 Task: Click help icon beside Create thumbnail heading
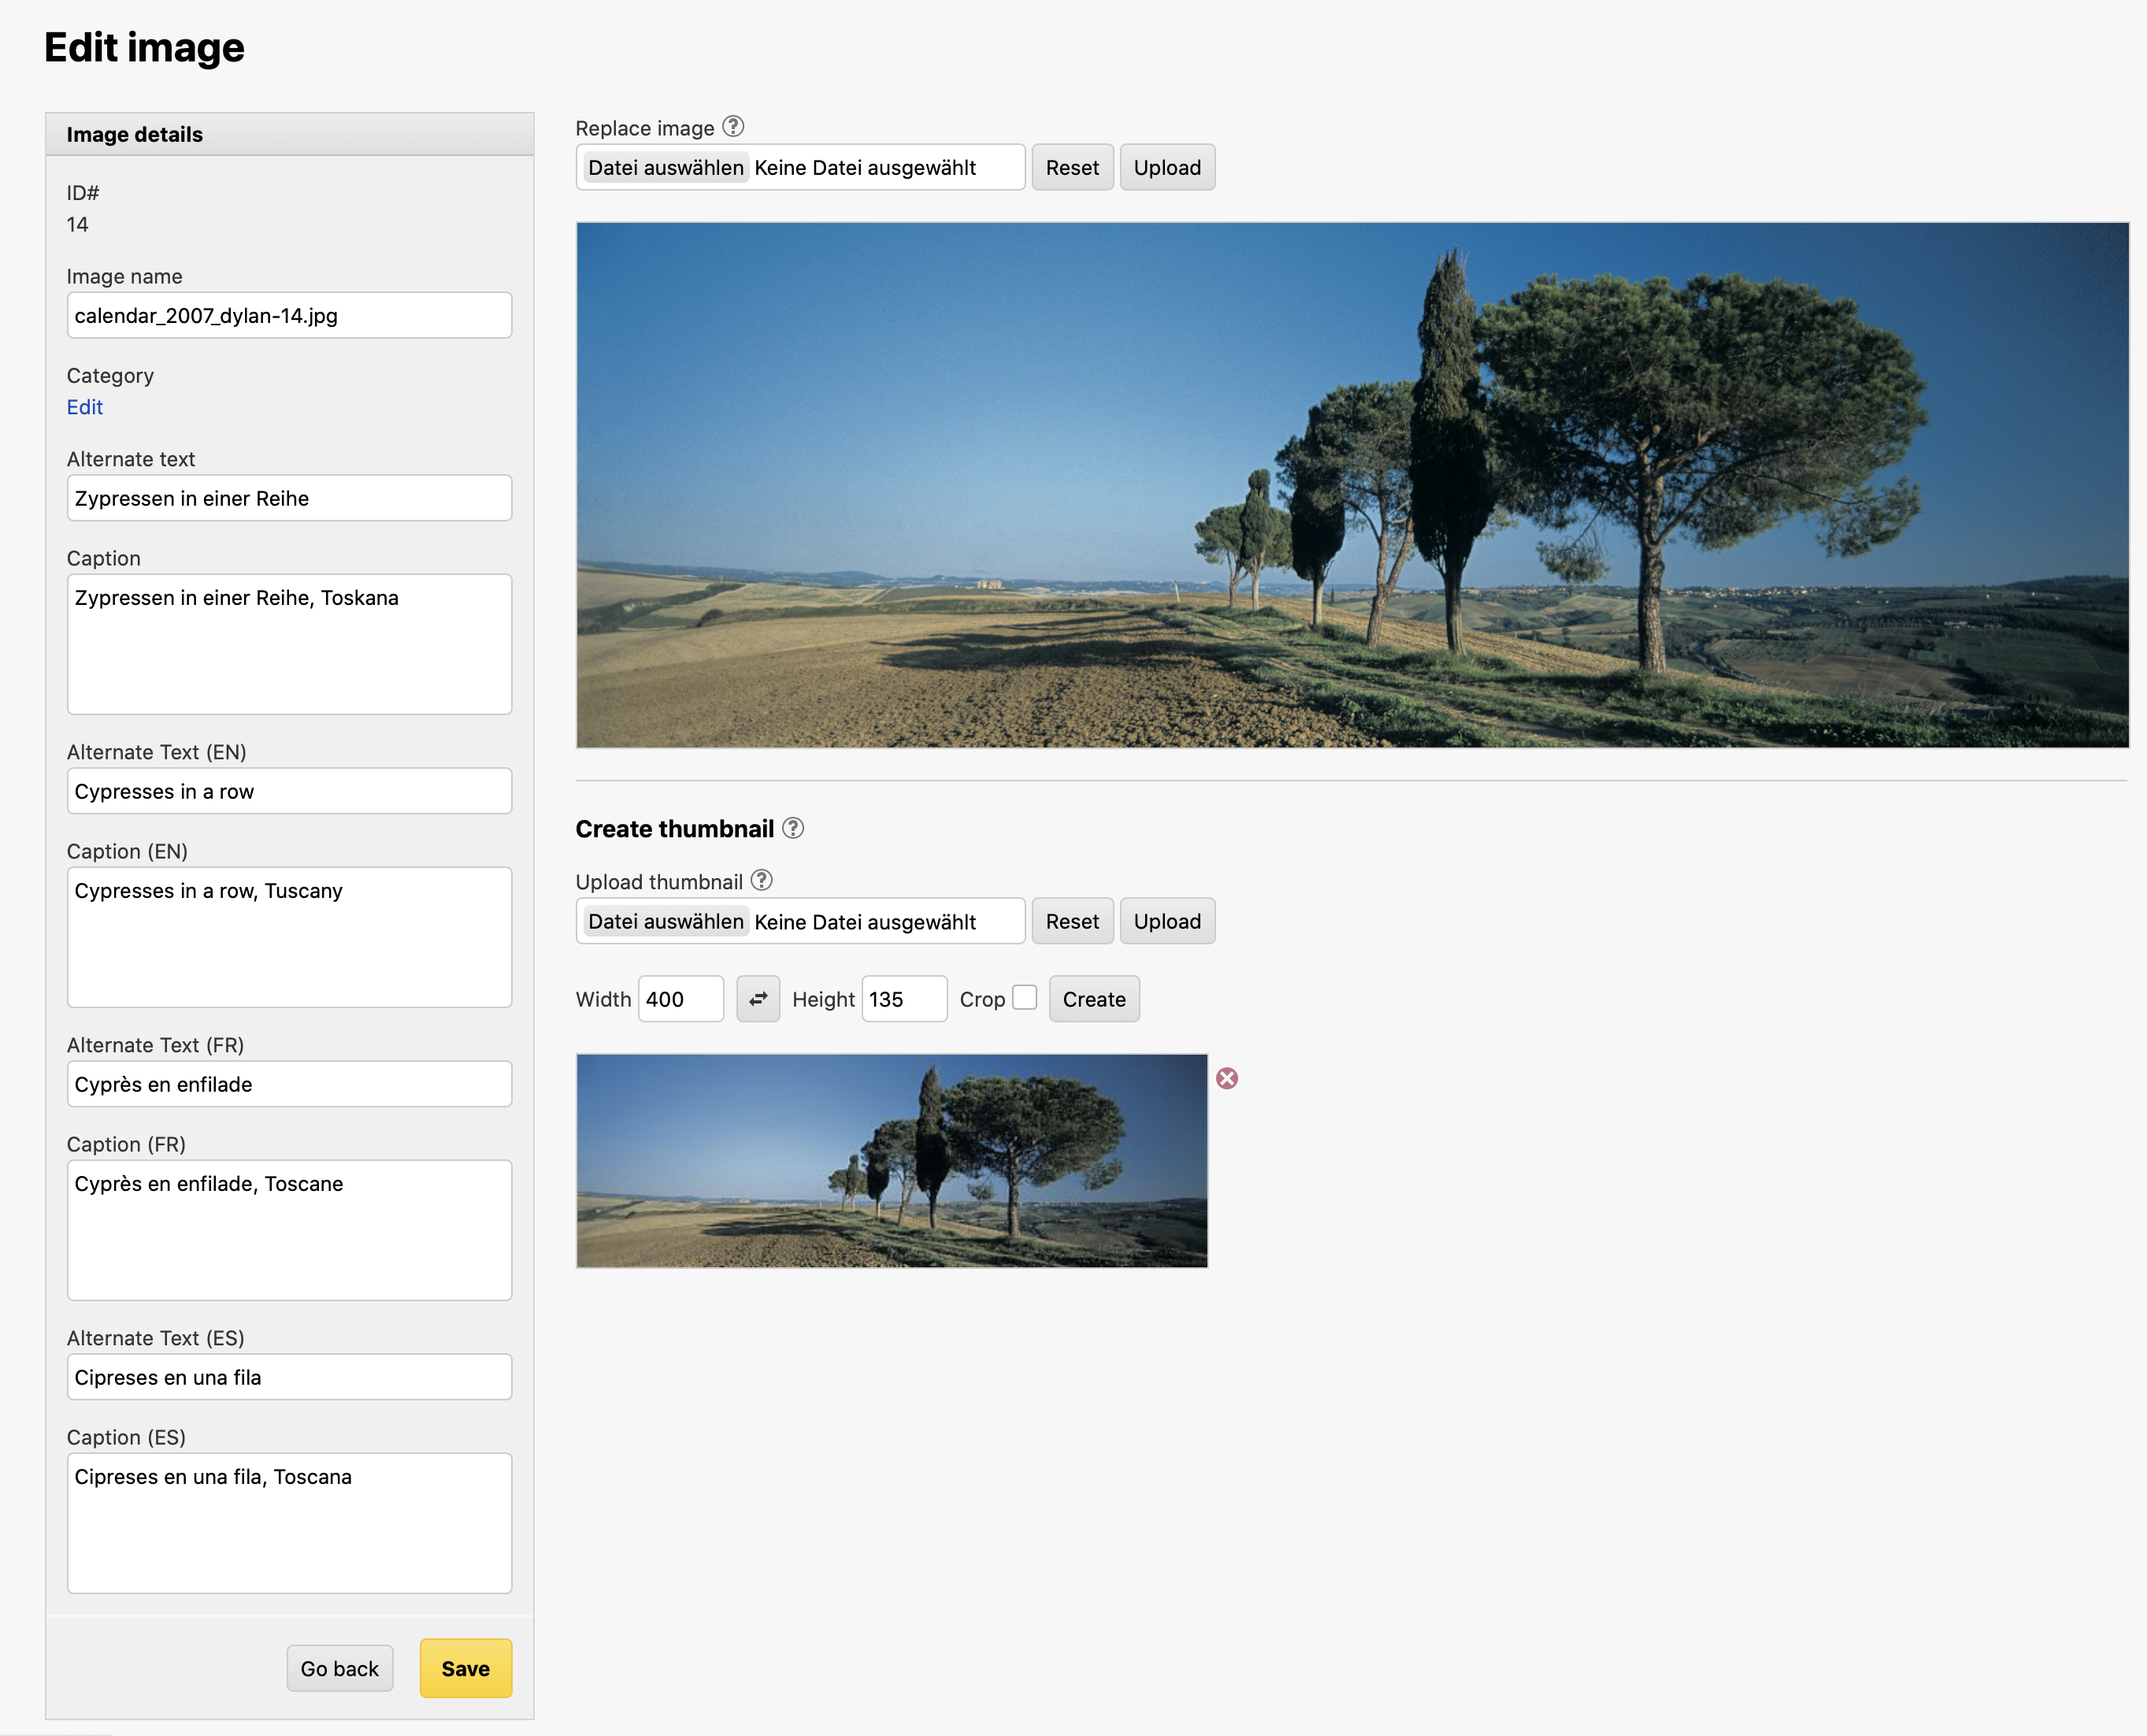pyautogui.click(x=793, y=828)
